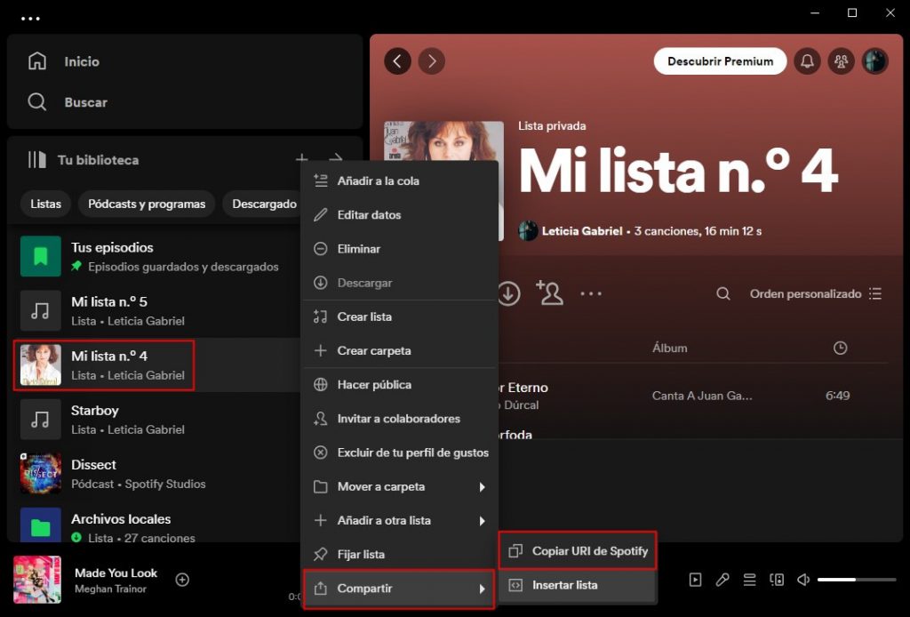Viewport: 910px width, 617px height.
Task: Open notifications bell
Action: coord(807,60)
